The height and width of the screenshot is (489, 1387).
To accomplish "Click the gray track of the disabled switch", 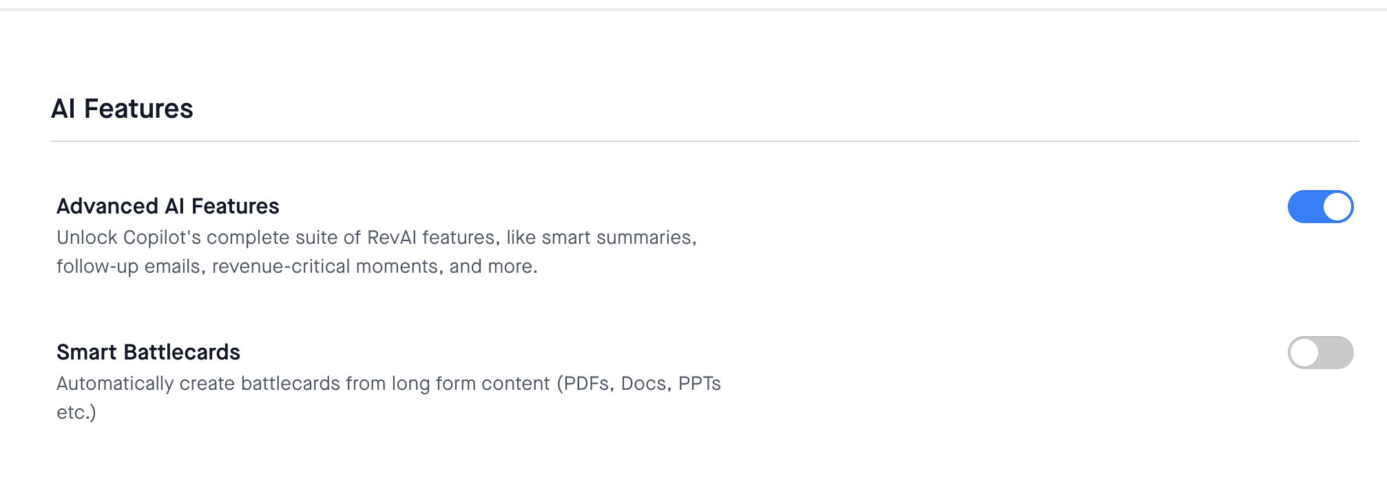I will tap(1337, 353).
